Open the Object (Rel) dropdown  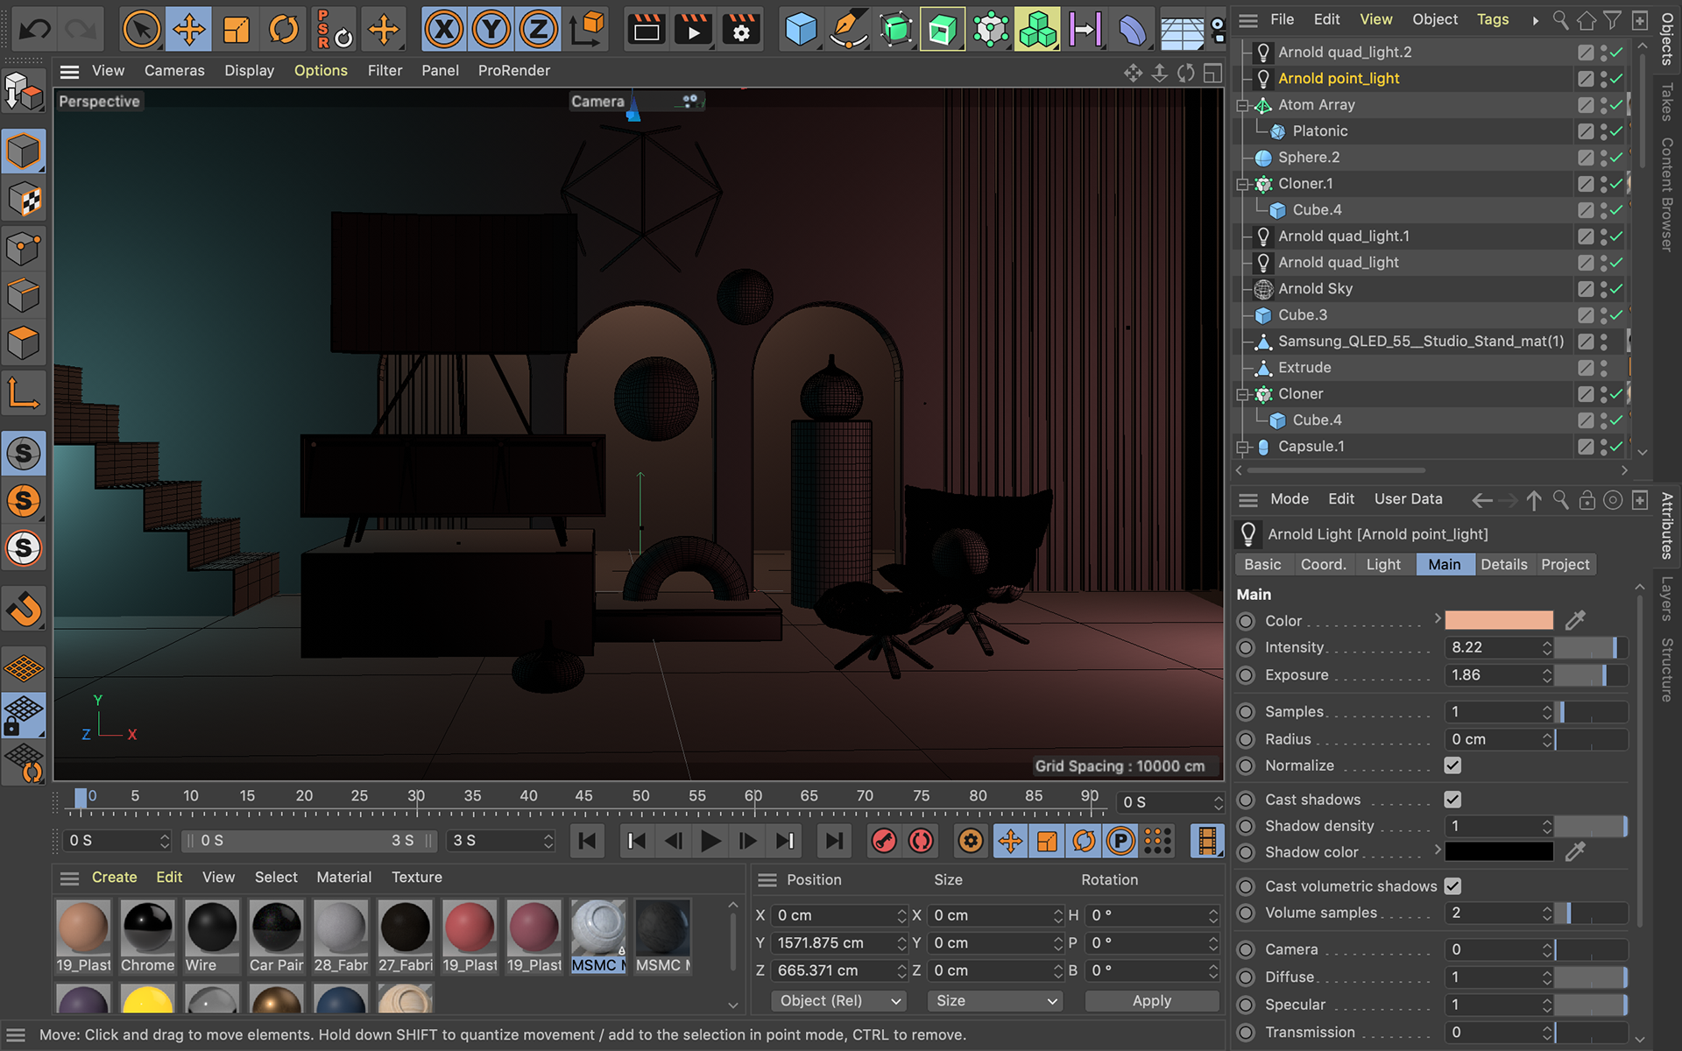(x=839, y=1001)
